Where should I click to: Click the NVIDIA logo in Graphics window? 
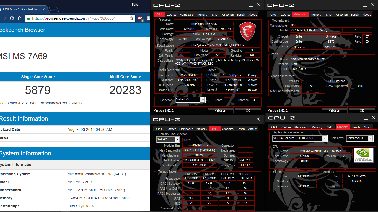pyautogui.click(x=363, y=155)
